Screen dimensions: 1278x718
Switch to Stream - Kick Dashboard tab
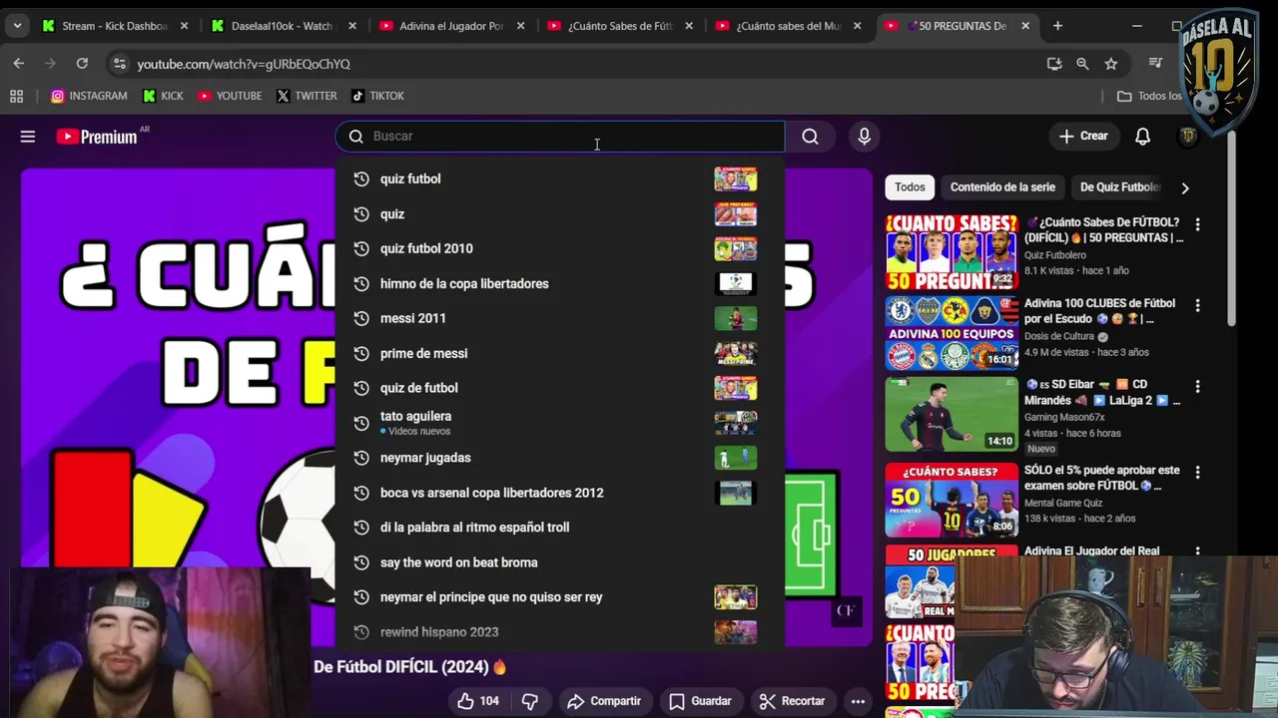point(114,26)
